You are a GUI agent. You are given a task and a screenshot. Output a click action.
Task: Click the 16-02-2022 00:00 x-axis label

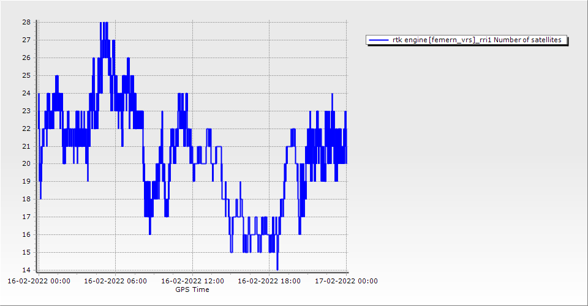click(39, 281)
